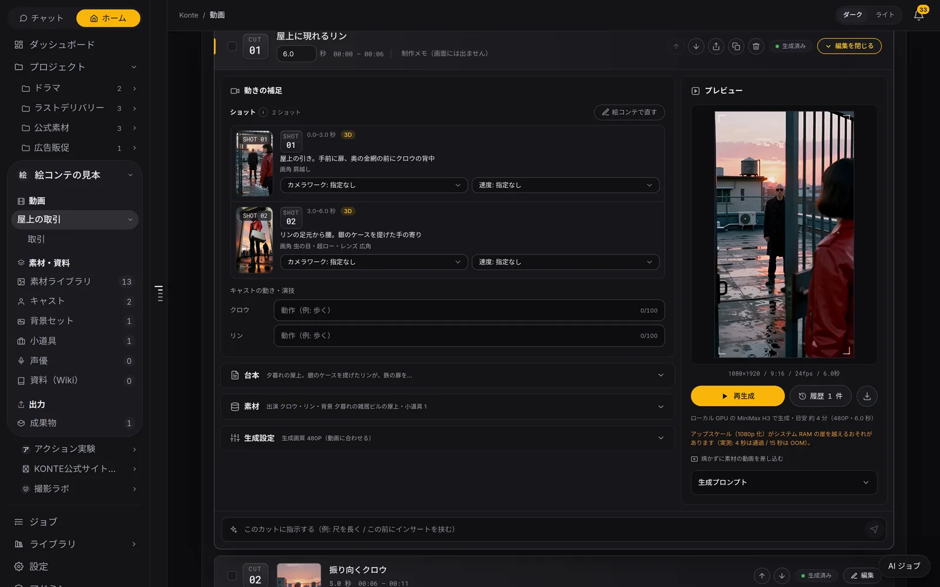Open 履歴 1 件 history
This screenshot has width=940, height=587.
point(821,396)
